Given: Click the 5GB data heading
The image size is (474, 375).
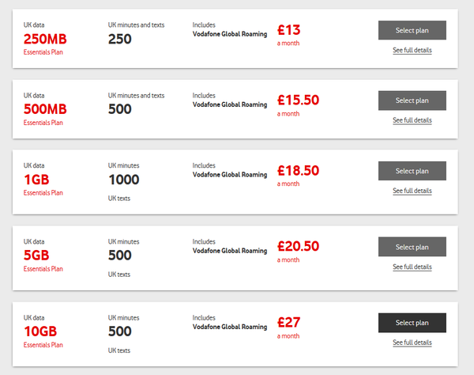Looking at the screenshot, I should click(36, 256).
